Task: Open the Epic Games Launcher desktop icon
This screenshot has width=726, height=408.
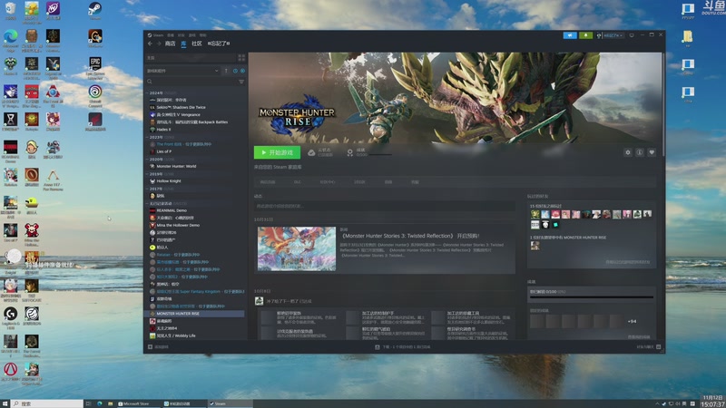Action: click(95, 67)
